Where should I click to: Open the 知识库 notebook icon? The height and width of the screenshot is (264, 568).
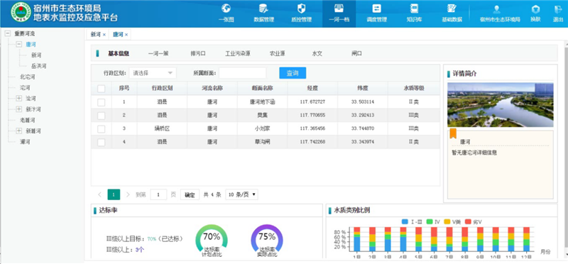pyautogui.click(x=414, y=9)
